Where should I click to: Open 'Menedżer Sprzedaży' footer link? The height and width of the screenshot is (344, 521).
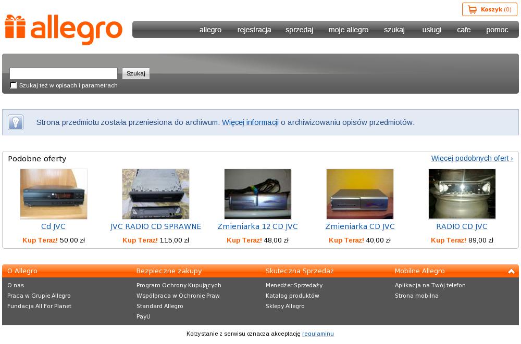(x=294, y=285)
